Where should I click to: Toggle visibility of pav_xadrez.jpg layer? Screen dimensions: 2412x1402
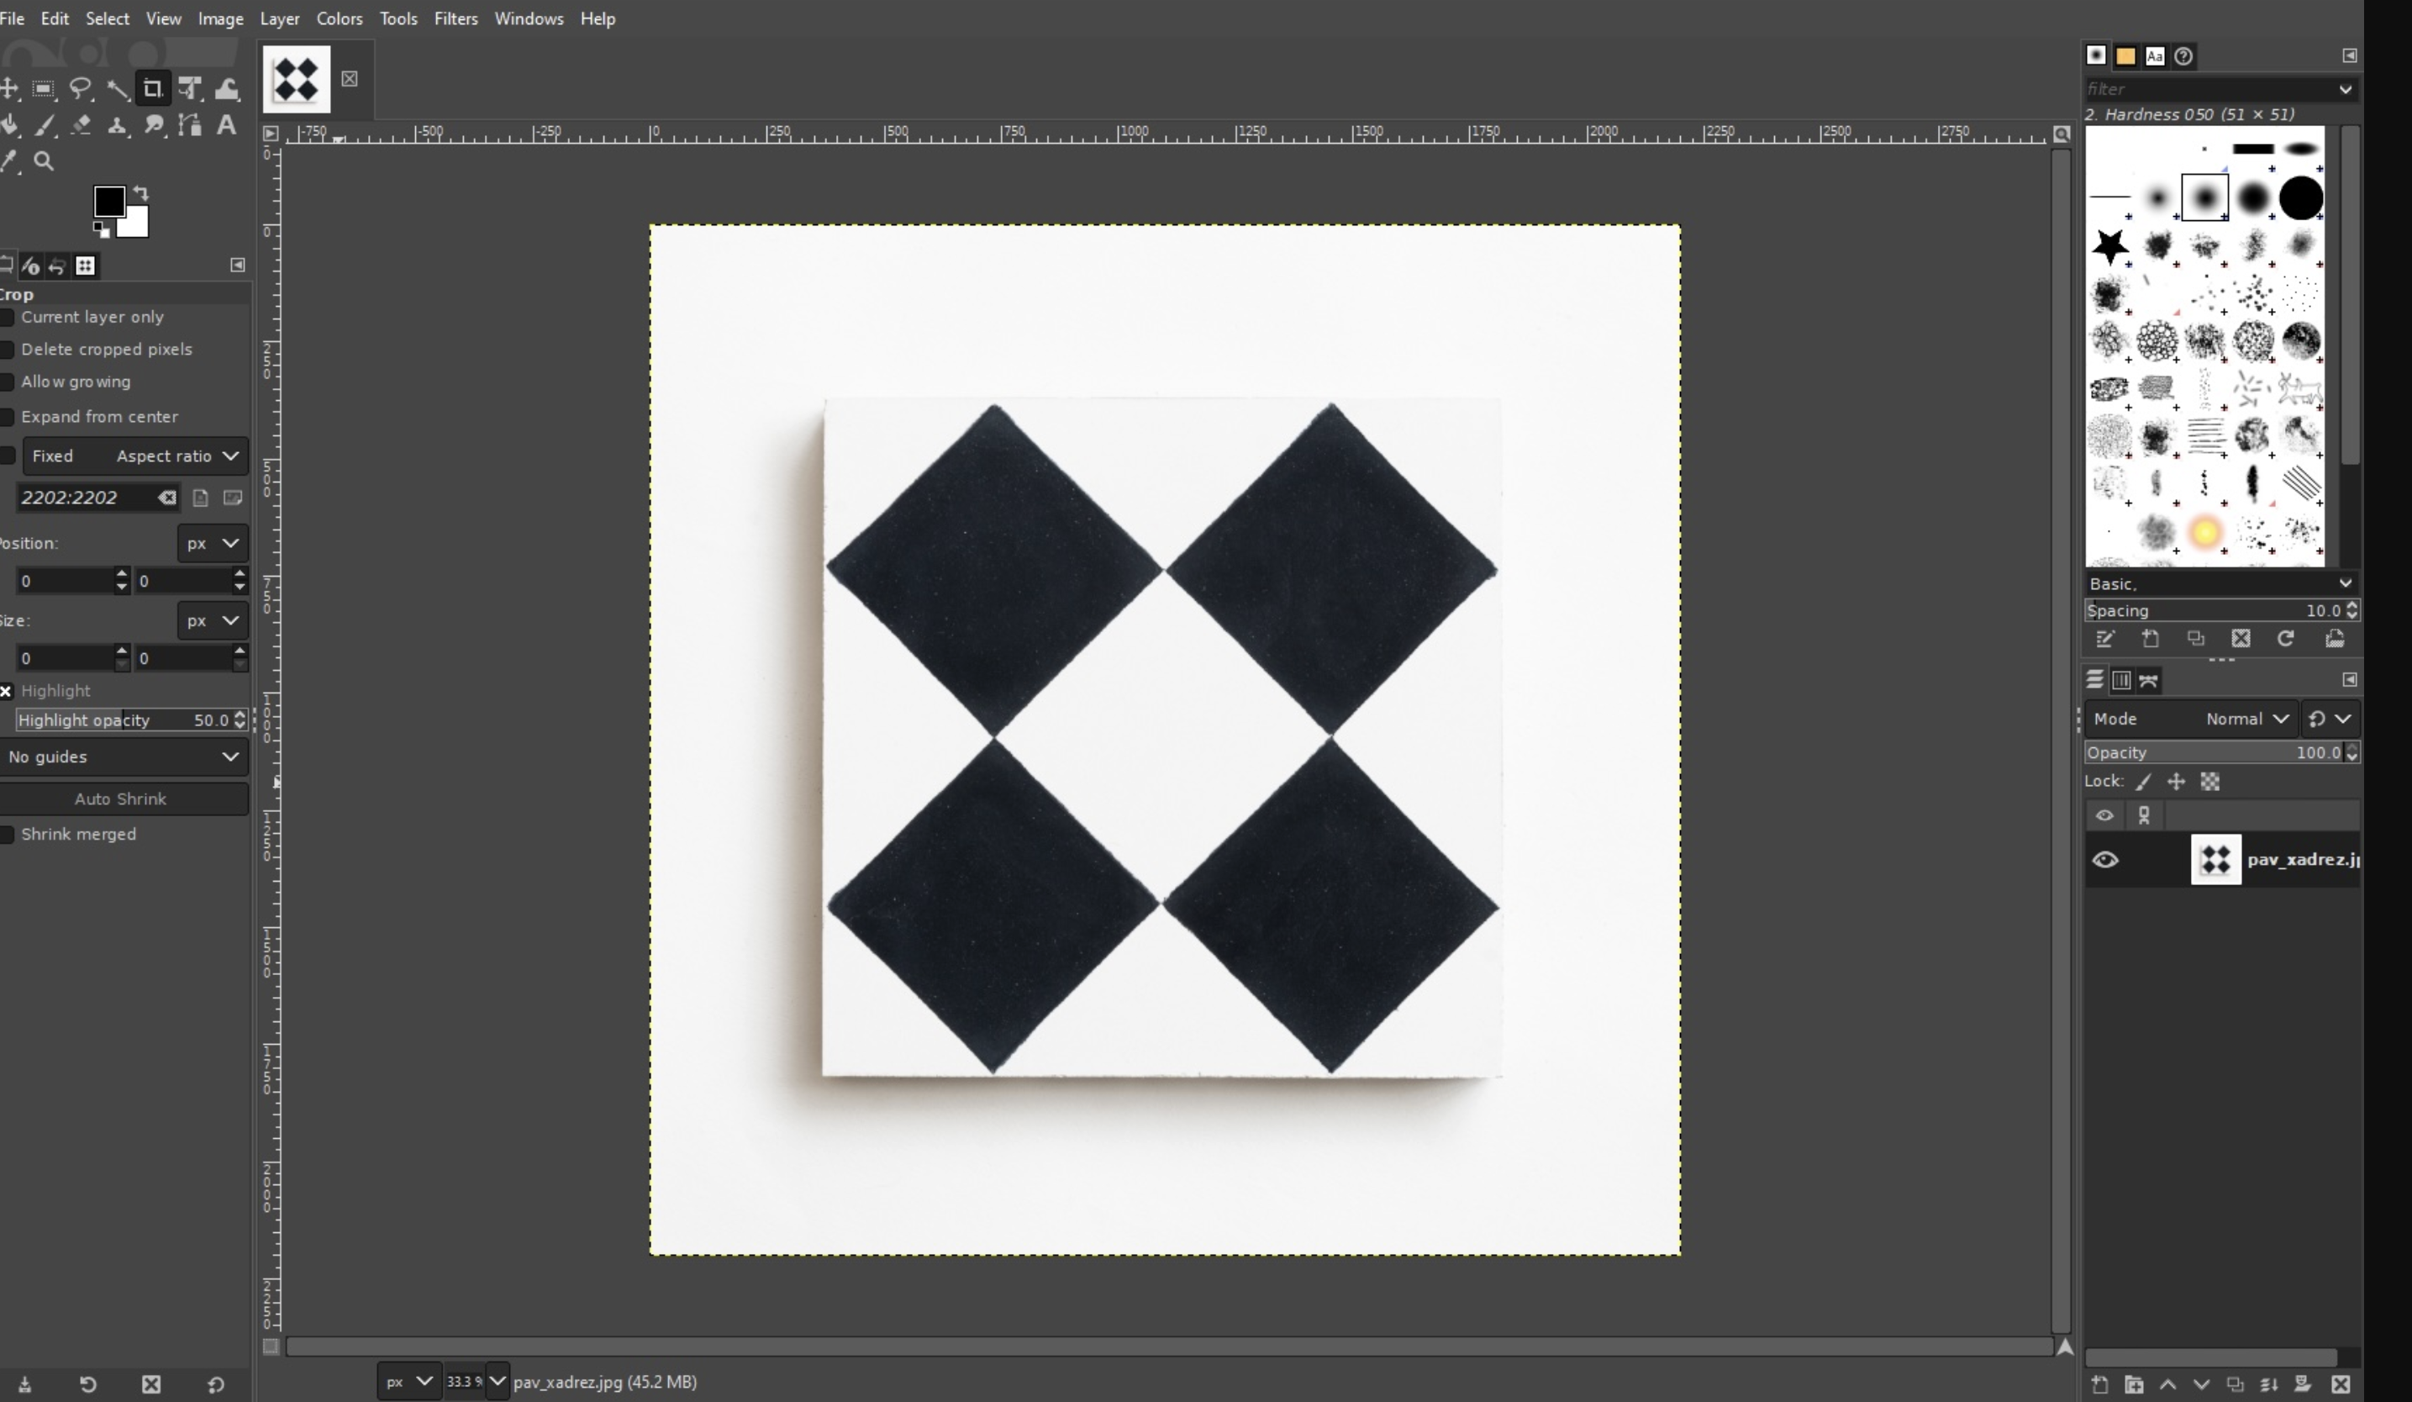click(x=2104, y=859)
